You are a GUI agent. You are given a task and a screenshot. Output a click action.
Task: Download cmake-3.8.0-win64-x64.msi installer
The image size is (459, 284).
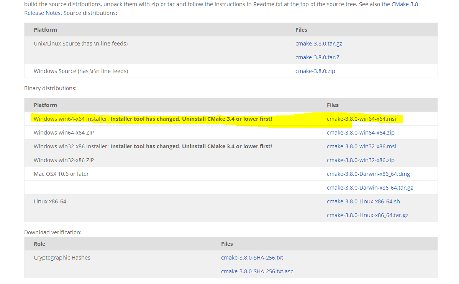pos(361,119)
